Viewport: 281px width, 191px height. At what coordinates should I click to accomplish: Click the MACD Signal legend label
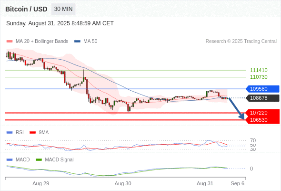pyautogui.click(x=59, y=159)
